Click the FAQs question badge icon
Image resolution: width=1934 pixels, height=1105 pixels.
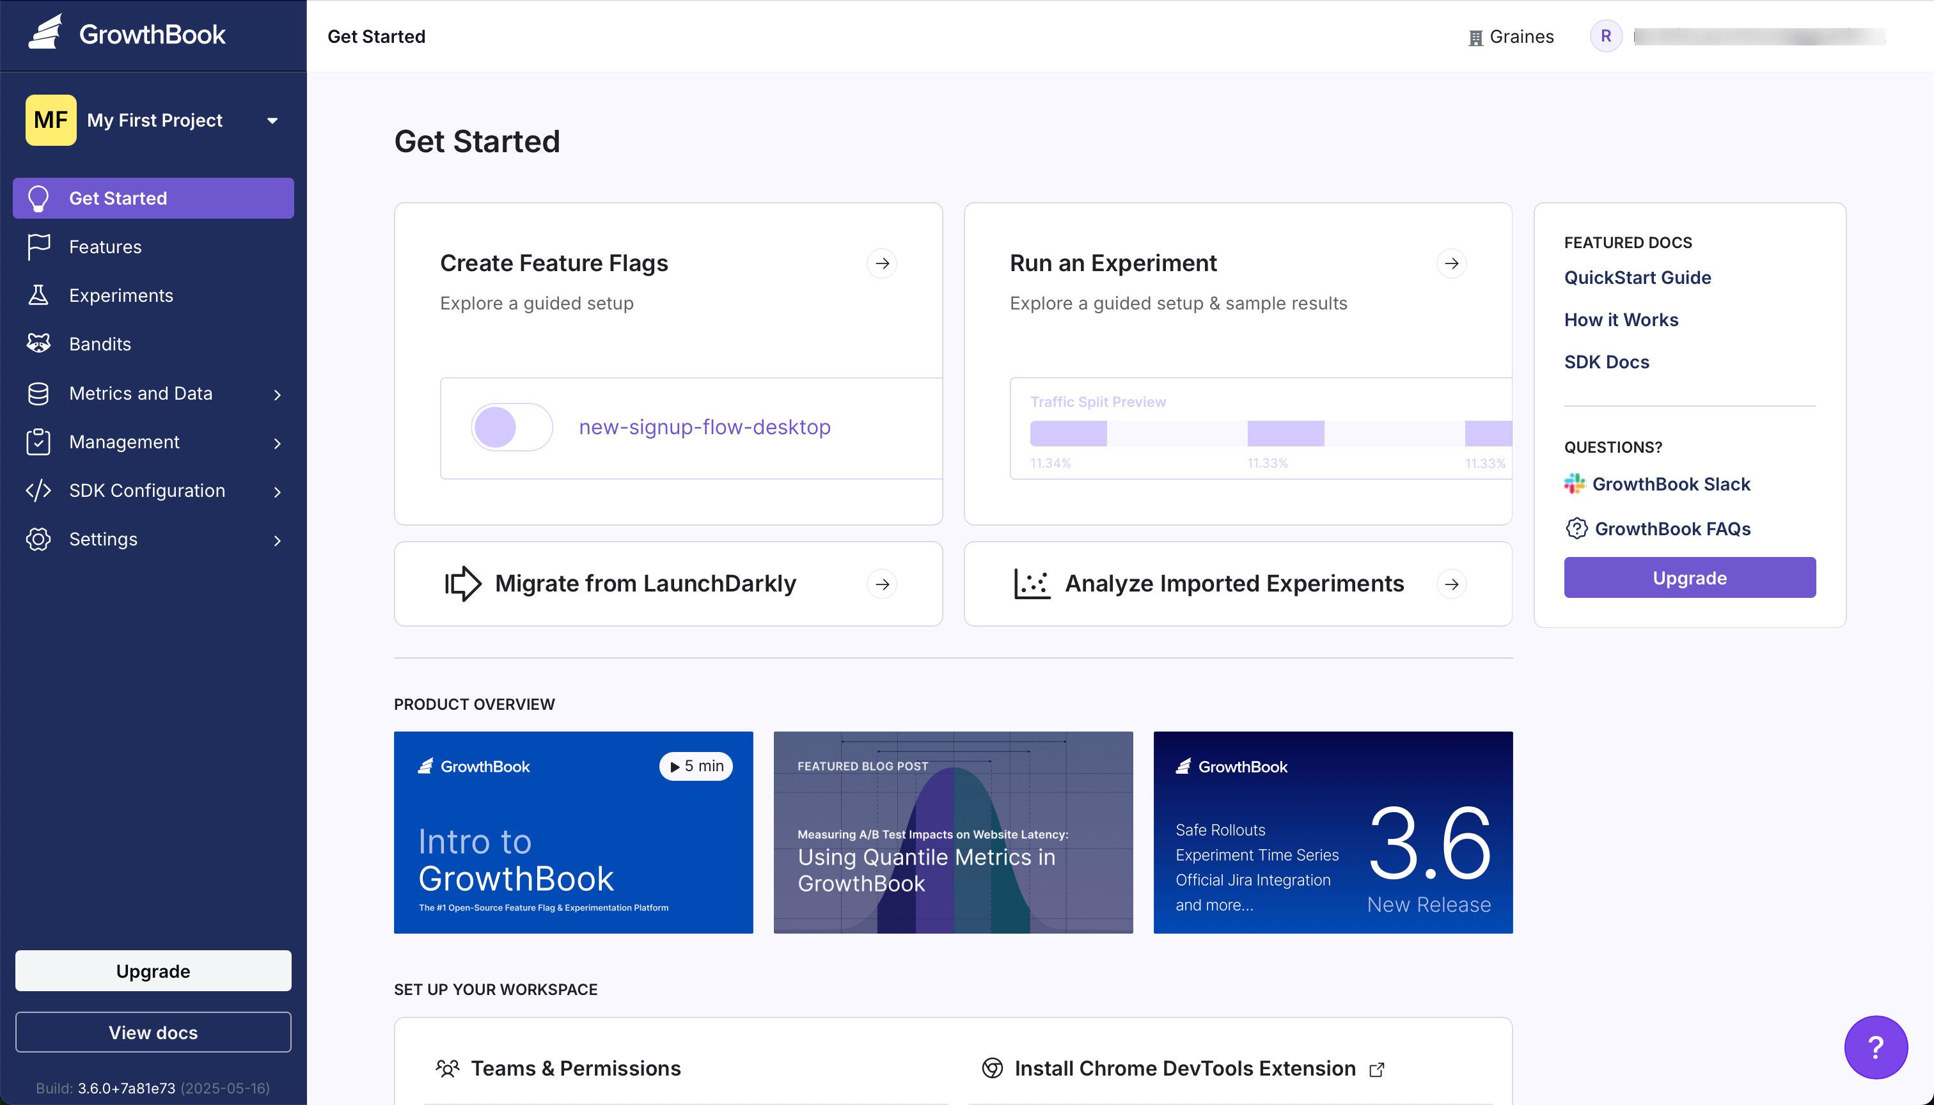(x=1576, y=528)
